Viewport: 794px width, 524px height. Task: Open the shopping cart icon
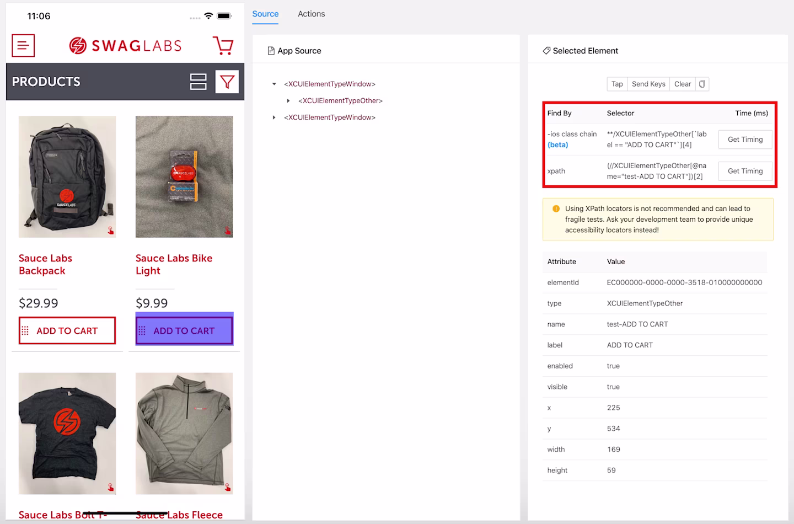coord(223,45)
